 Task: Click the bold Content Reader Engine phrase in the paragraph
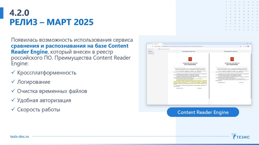click(70, 49)
